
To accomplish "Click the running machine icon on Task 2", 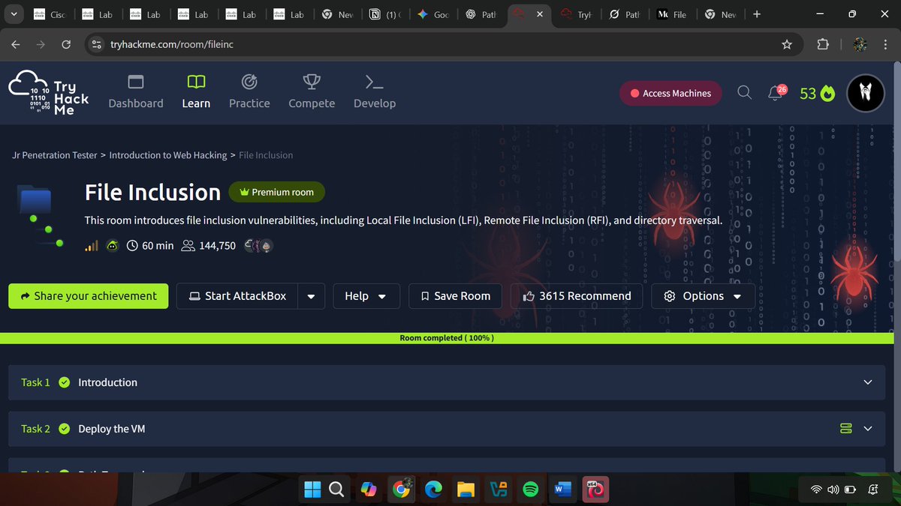I will (x=845, y=428).
